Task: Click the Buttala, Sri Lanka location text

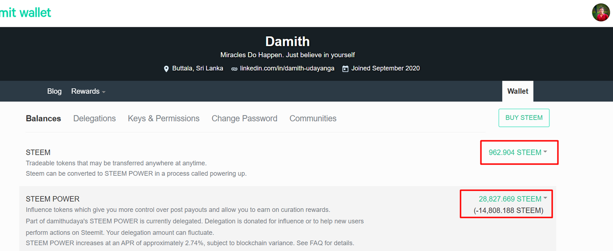Action: pyautogui.click(x=198, y=68)
